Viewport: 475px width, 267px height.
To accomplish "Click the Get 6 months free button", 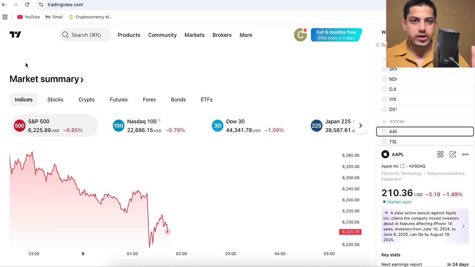I will tap(336, 35).
